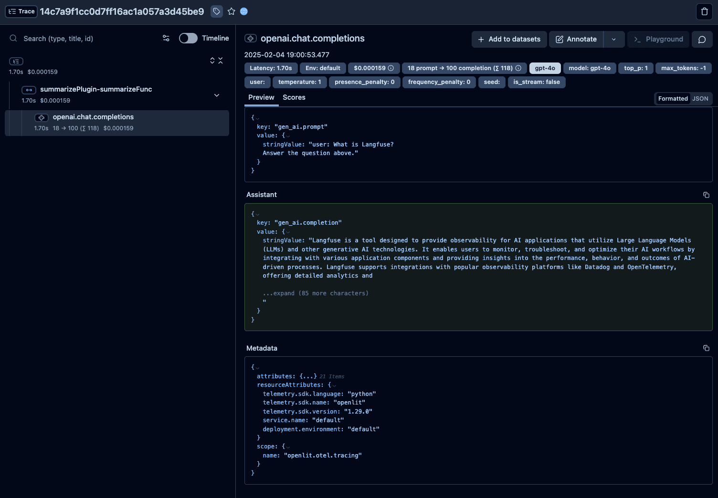Switch to the Scores tab

(x=294, y=97)
